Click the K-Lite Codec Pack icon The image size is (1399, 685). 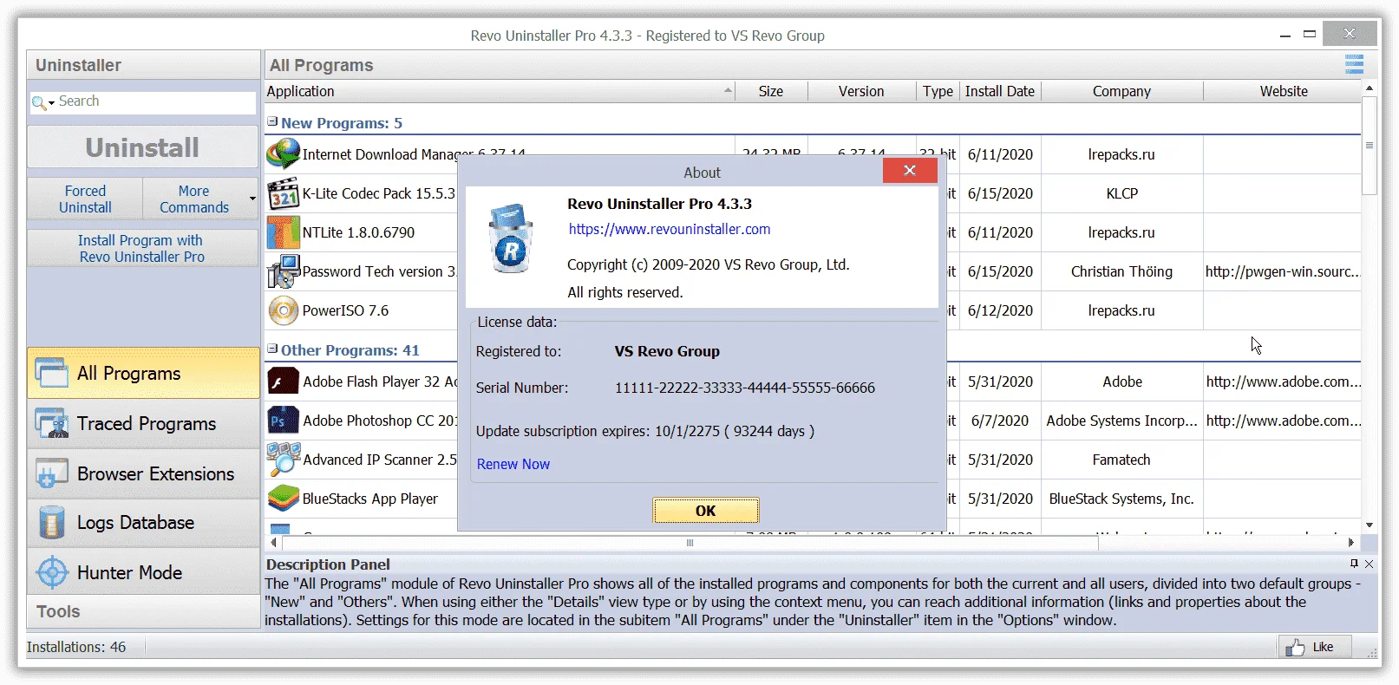pos(283,193)
